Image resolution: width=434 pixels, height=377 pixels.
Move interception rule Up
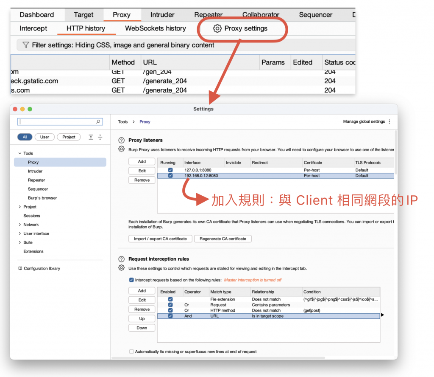142,318
